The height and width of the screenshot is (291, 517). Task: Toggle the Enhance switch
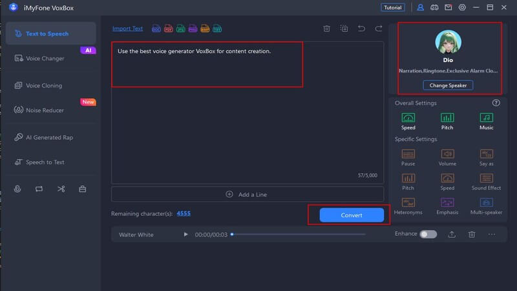(x=428, y=234)
